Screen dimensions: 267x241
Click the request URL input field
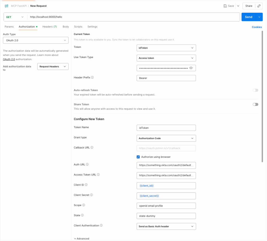pyautogui.click(x=133, y=17)
